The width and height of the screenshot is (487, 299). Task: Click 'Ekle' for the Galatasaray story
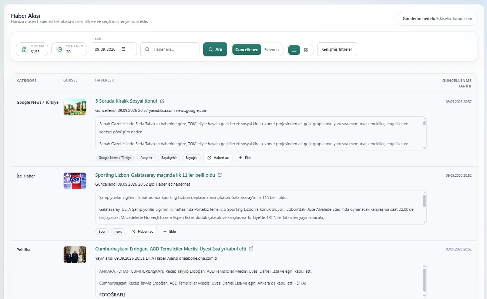point(169,231)
